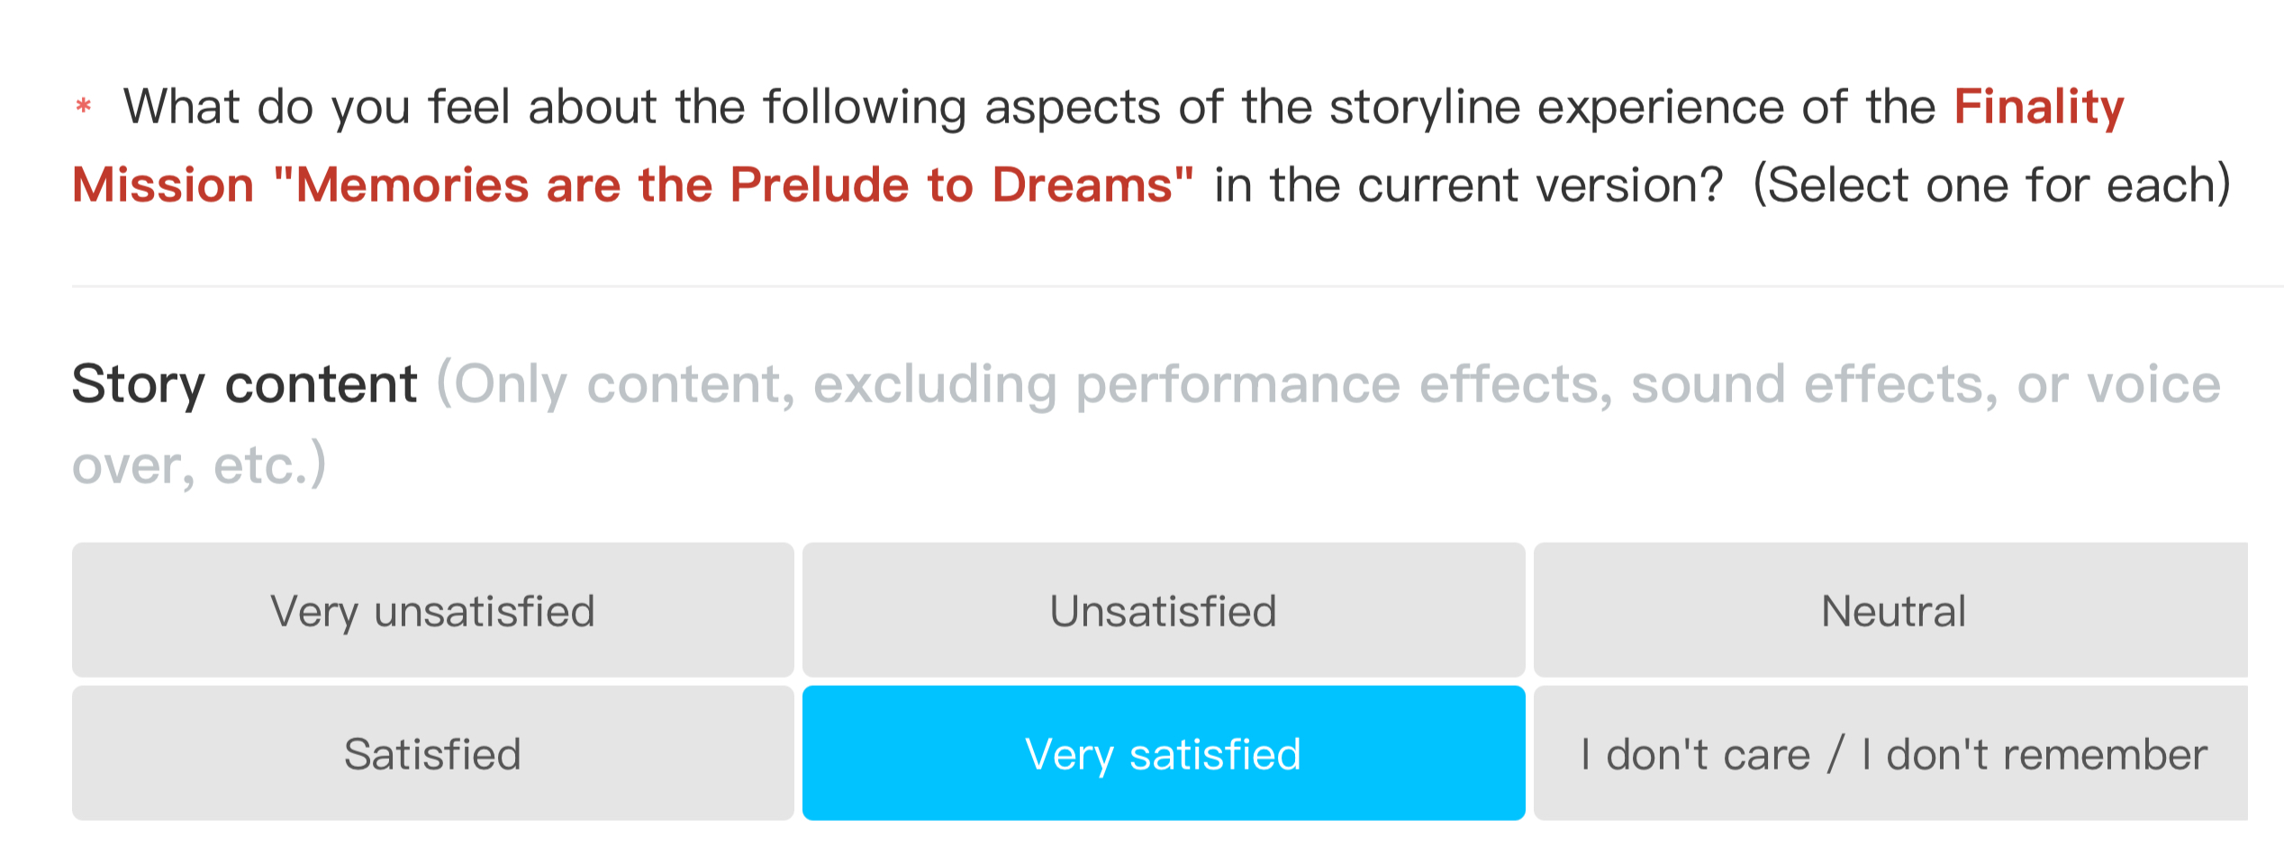The height and width of the screenshot is (846, 2284).
Task: Click the red word "Mission" in the question
Action: click(163, 185)
